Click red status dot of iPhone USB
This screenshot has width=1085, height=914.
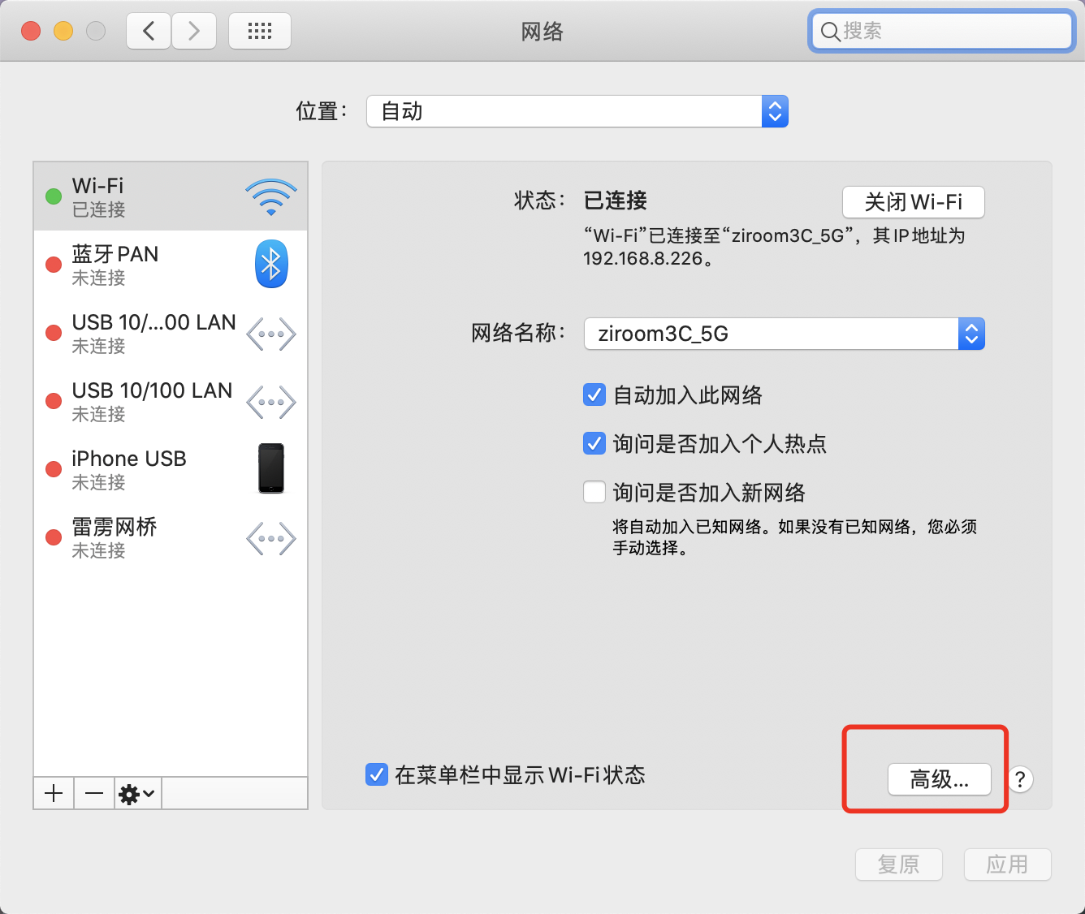click(x=54, y=469)
